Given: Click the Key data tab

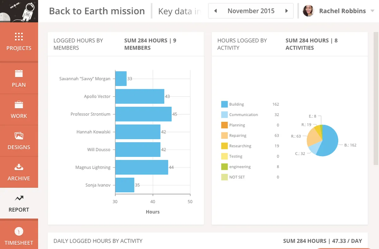Looking at the screenshot, I should pos(179,11).
